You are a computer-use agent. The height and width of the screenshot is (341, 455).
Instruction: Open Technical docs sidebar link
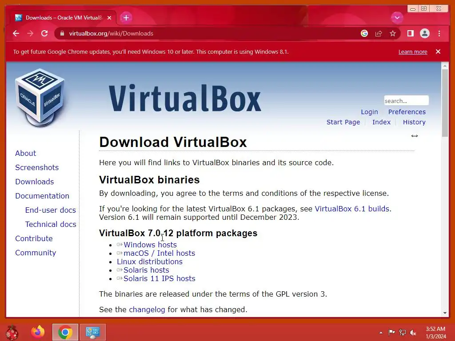pos(51,224)
